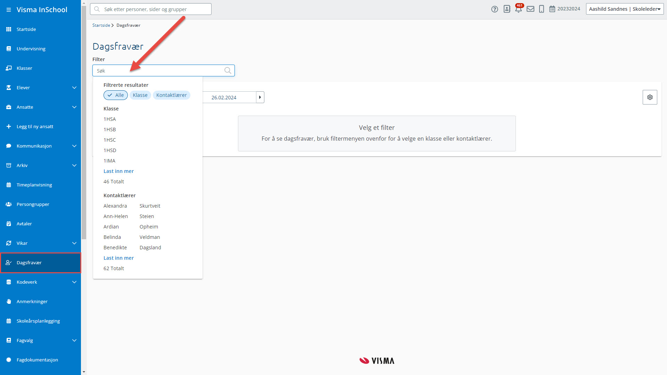Open Undervisning in the sidebar

[x=40, y=49]
